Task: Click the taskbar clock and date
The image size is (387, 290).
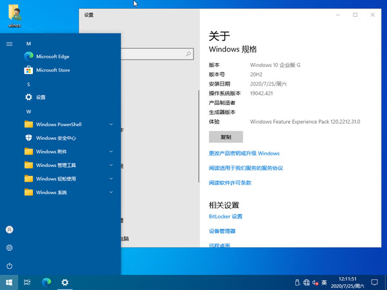Action: tap(348, 283)
